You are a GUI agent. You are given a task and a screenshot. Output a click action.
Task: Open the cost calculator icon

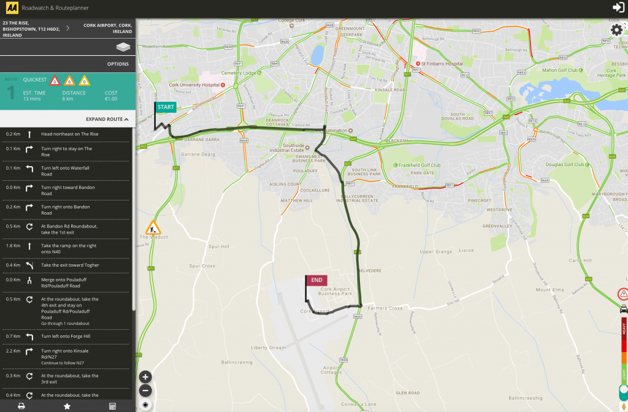pos(112,406)
